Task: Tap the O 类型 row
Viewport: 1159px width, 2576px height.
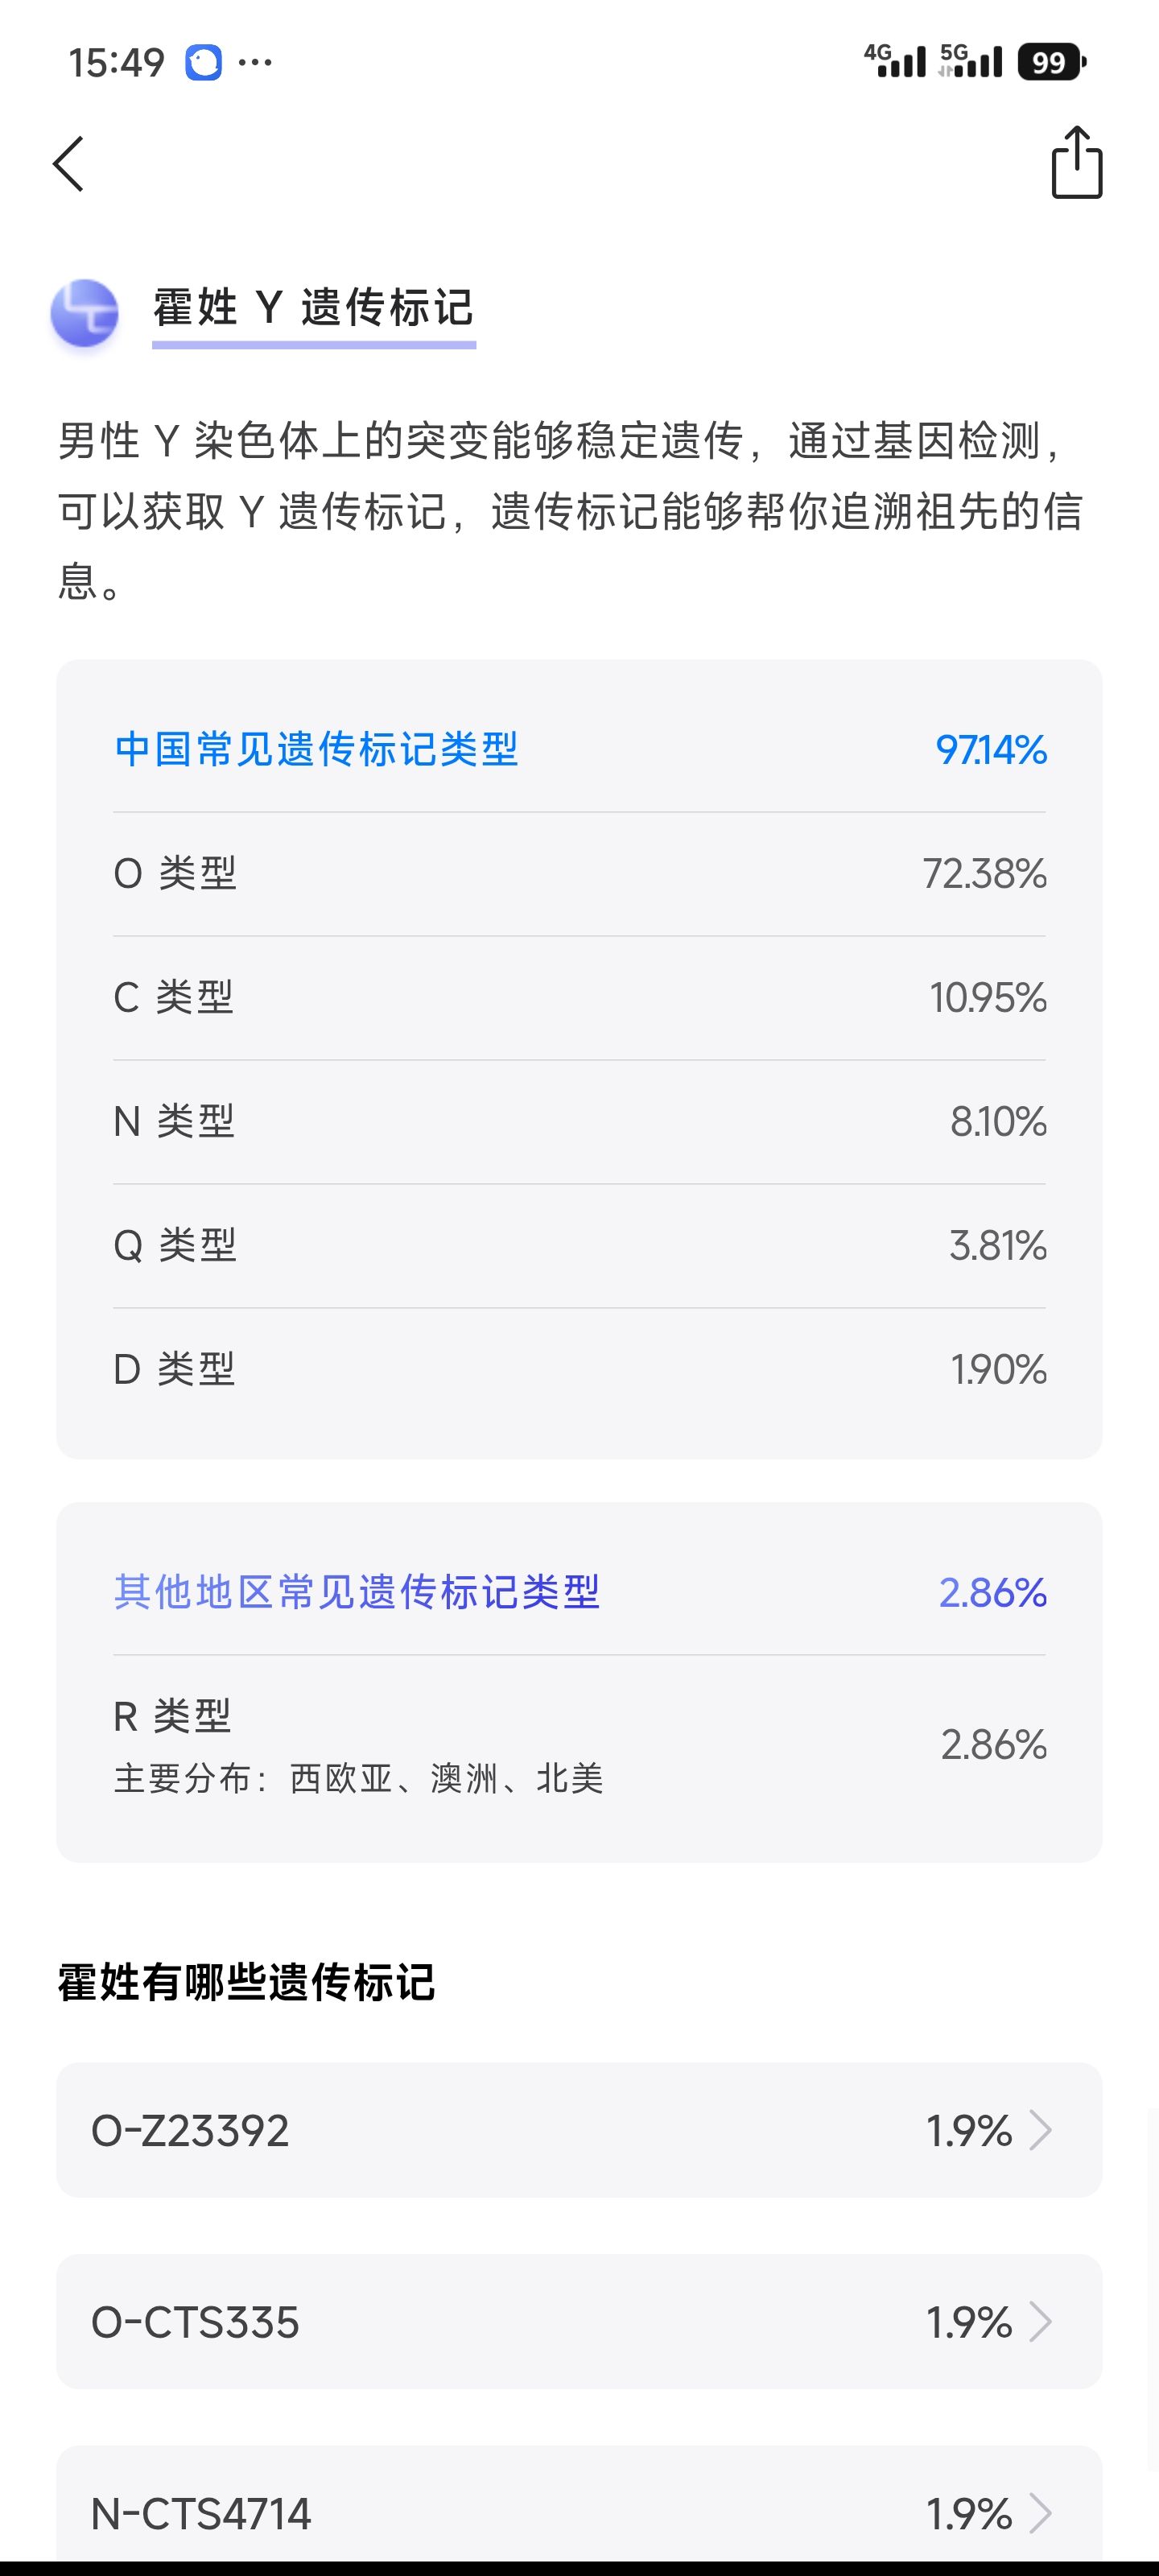Action: tap(578, 873)
